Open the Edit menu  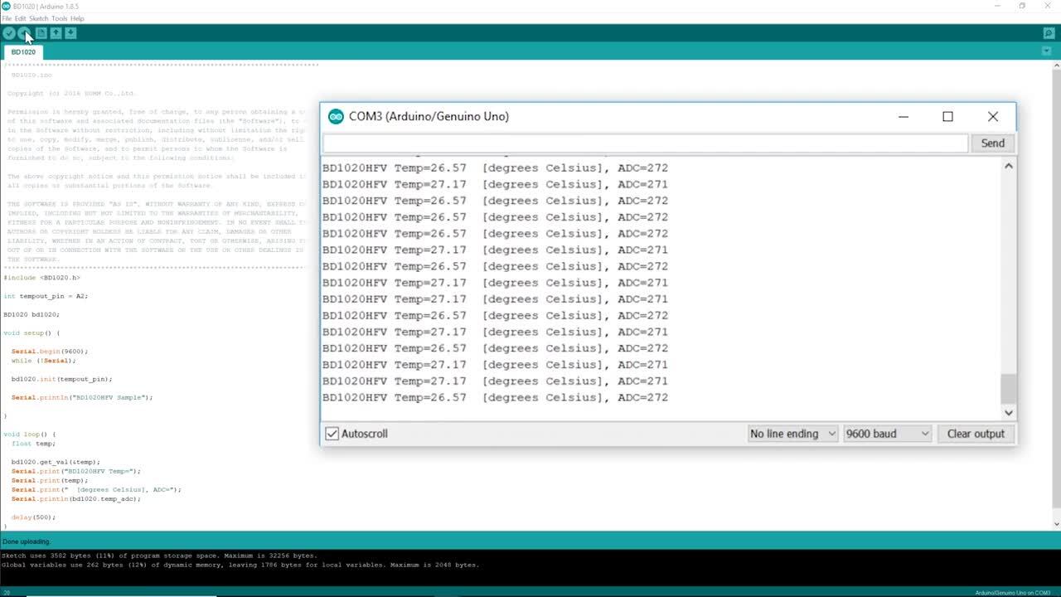tap(21, 18)
